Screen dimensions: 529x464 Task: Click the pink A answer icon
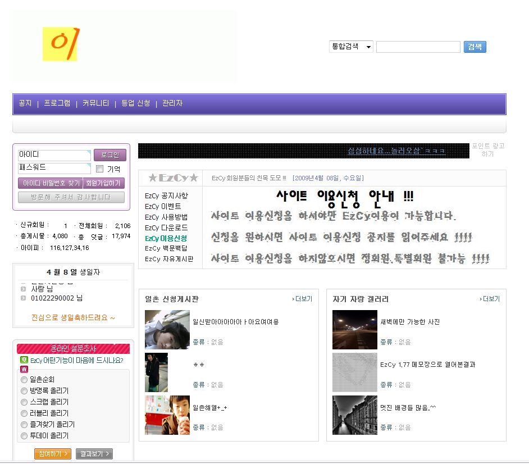pos(24,370)
